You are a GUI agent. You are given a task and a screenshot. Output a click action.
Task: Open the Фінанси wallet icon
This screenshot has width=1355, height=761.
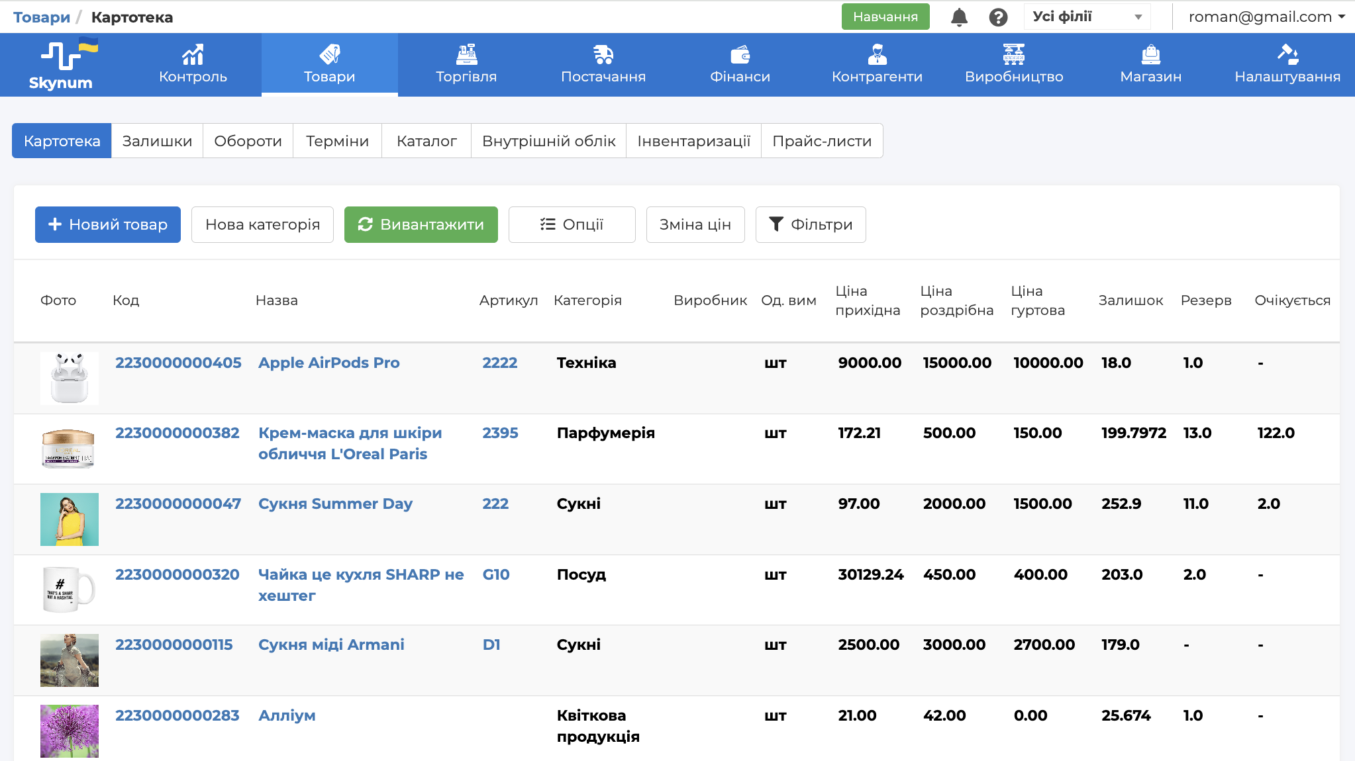pyautogui.click(x=740, y=54)
